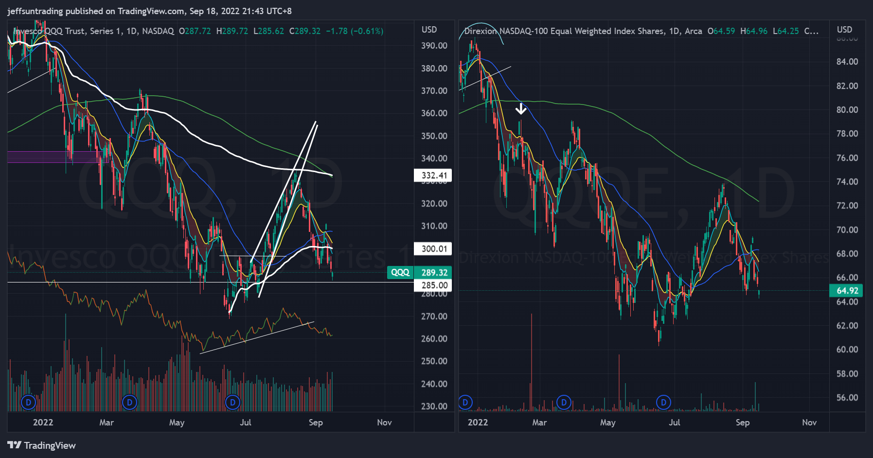Click the 320.00 price axis label
This screenshot has height=458, width=873.
coord(434,204)
